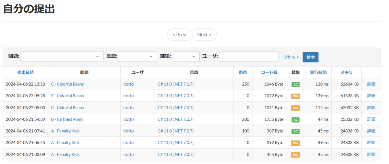The image size is (389, 164).
Task: Open C - Colorful Beans from 22:09:28 submission
Action: [67, 96]
